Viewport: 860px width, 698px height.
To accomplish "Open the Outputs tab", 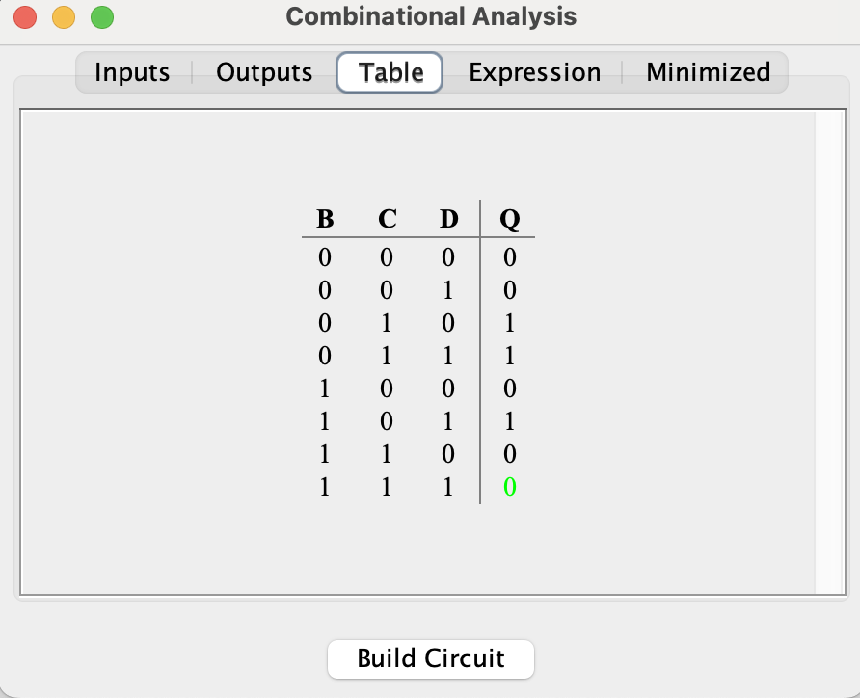I will click(264, 72).
